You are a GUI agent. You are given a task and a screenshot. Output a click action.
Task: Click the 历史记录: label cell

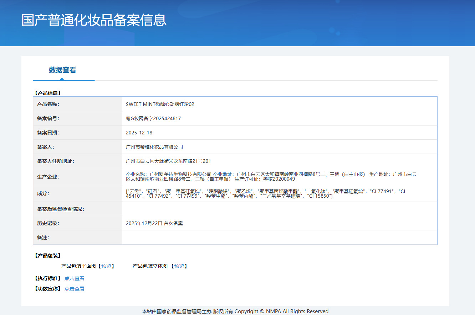pyautogui.click(x=78, y=223)
